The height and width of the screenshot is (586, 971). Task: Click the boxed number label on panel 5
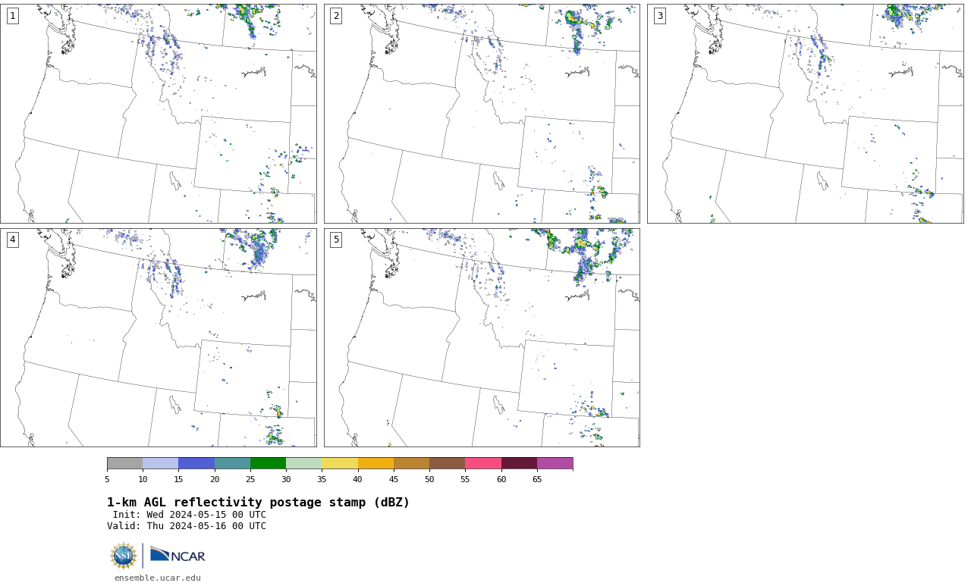coord(336,240)
